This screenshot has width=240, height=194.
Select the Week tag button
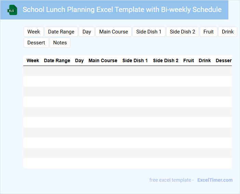[x=34, y=32]
